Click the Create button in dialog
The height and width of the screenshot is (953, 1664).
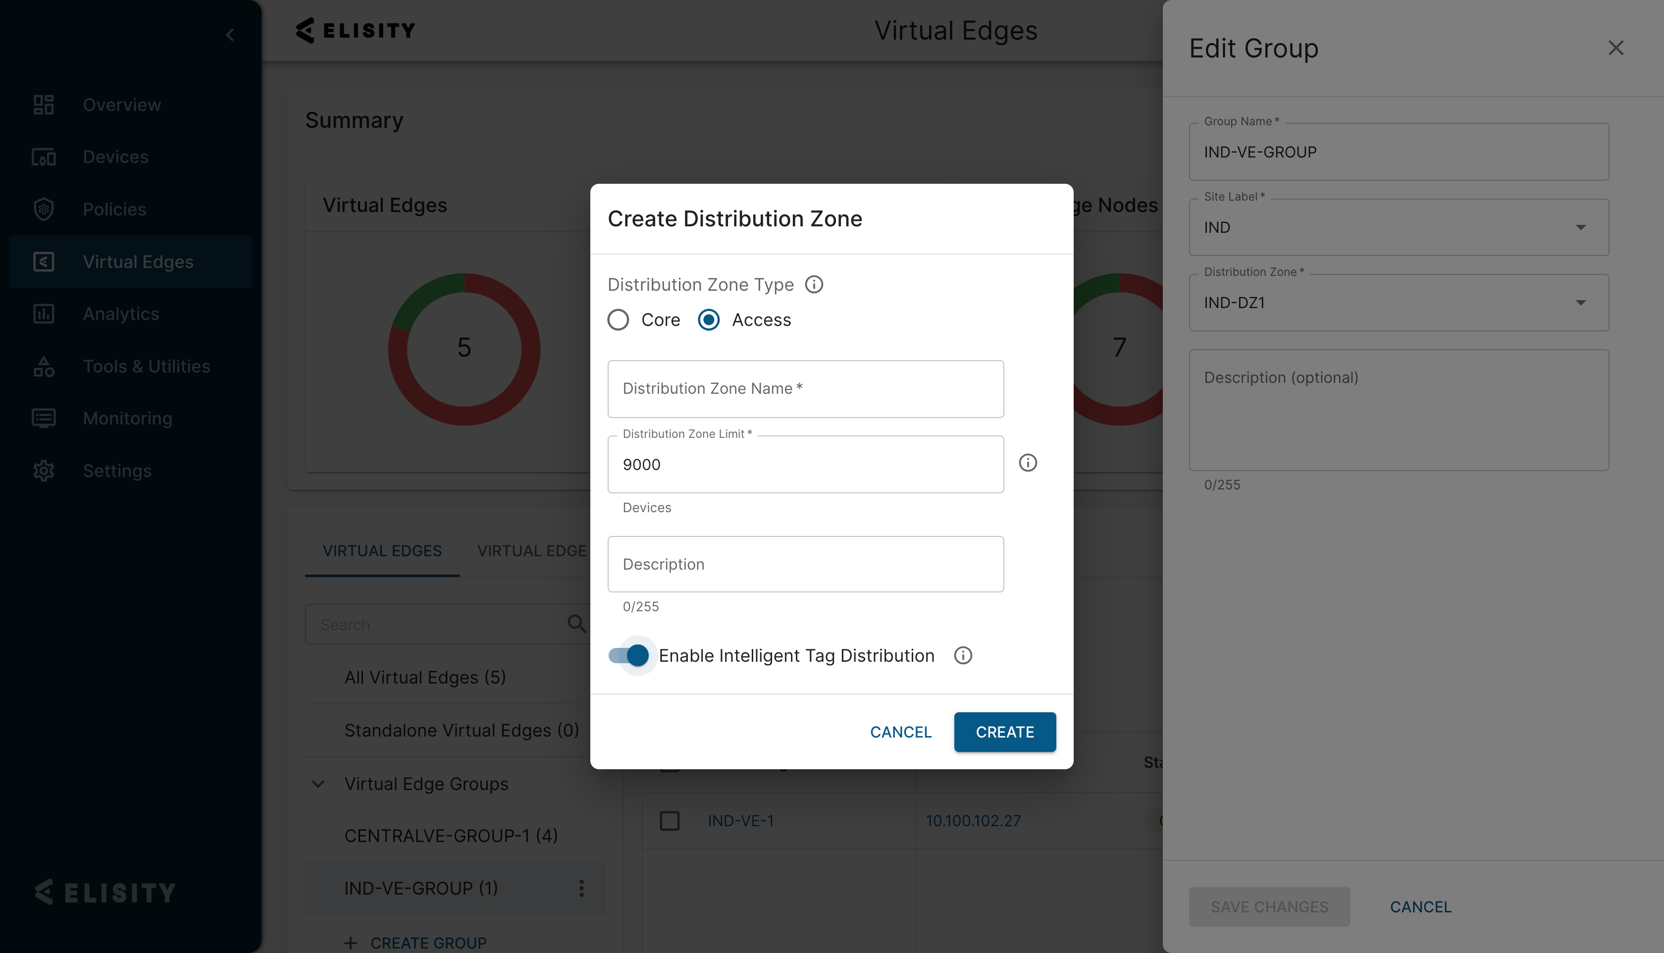coord(1004,732)
